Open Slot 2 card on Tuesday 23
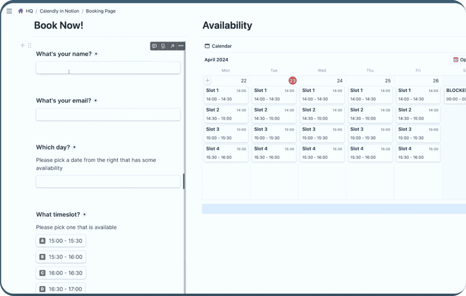 click(x=274, y=114)
